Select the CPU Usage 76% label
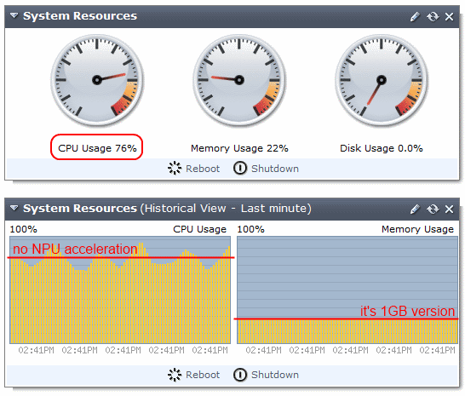 97,148
